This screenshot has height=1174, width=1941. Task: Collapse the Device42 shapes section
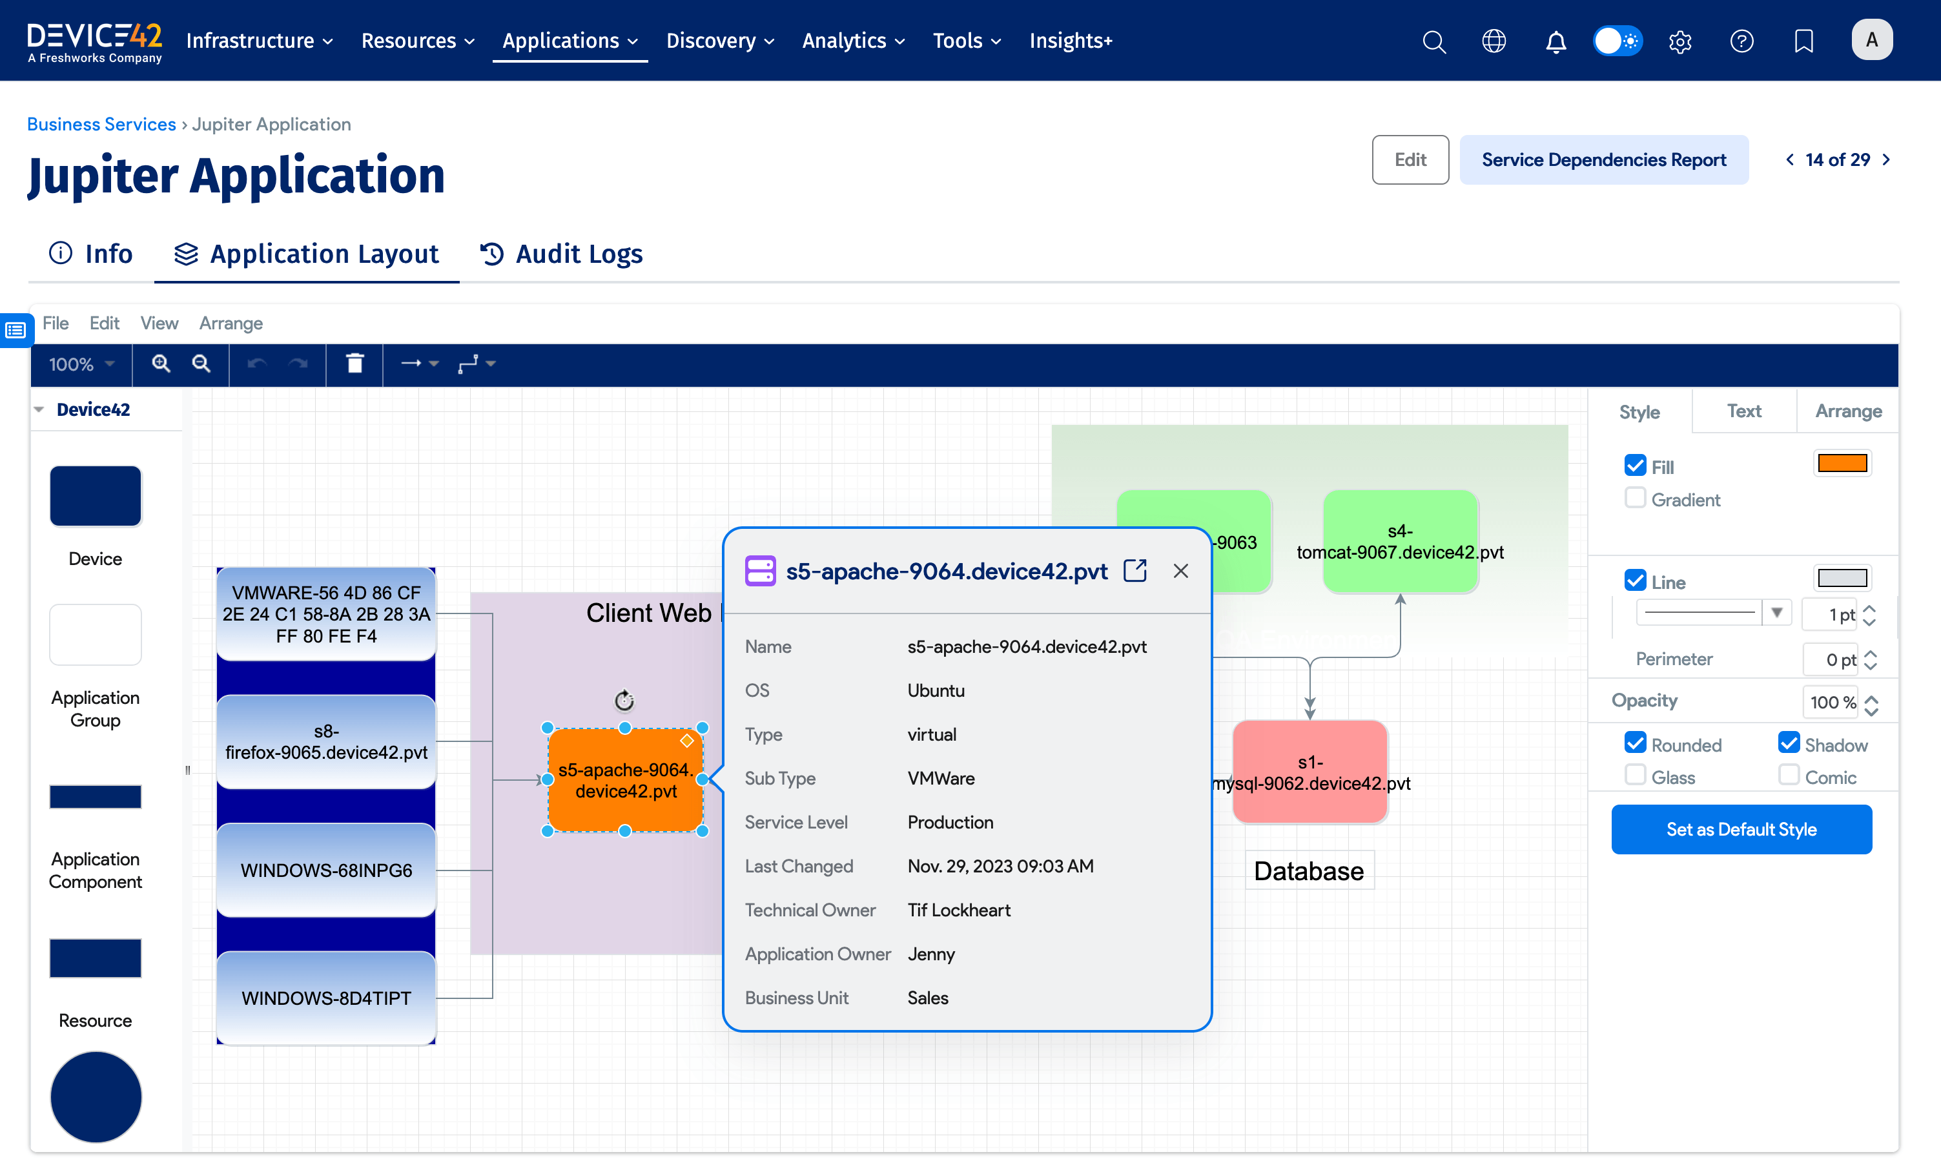(38, 409)
